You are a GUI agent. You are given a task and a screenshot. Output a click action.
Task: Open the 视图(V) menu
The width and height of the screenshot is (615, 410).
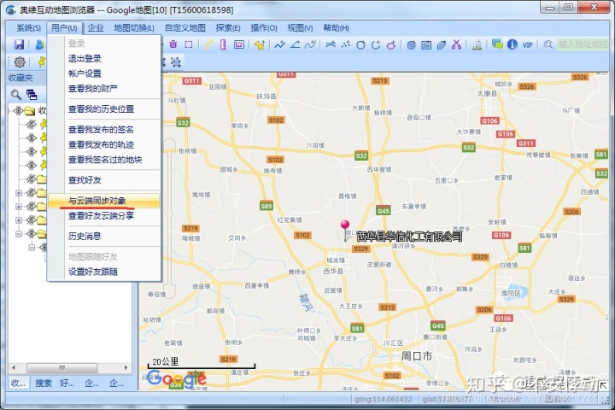click(x=300, y=28)
